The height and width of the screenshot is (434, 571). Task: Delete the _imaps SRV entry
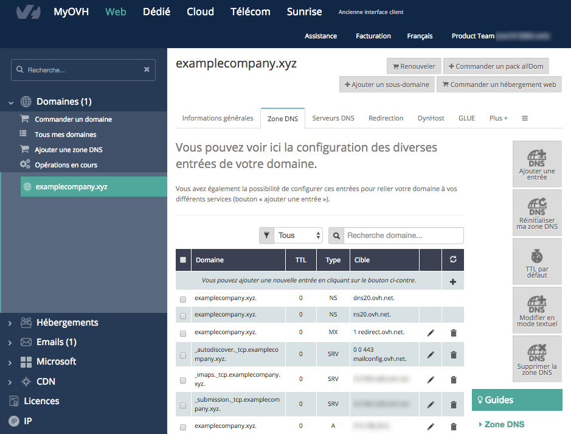coord(454,380)
